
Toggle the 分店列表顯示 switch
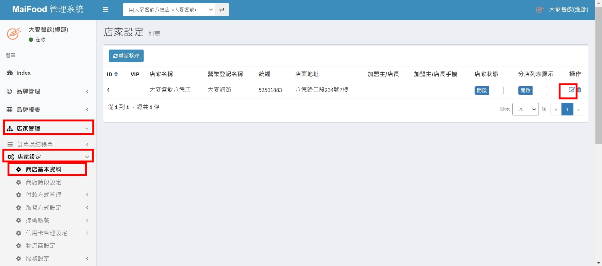point(532,90)
